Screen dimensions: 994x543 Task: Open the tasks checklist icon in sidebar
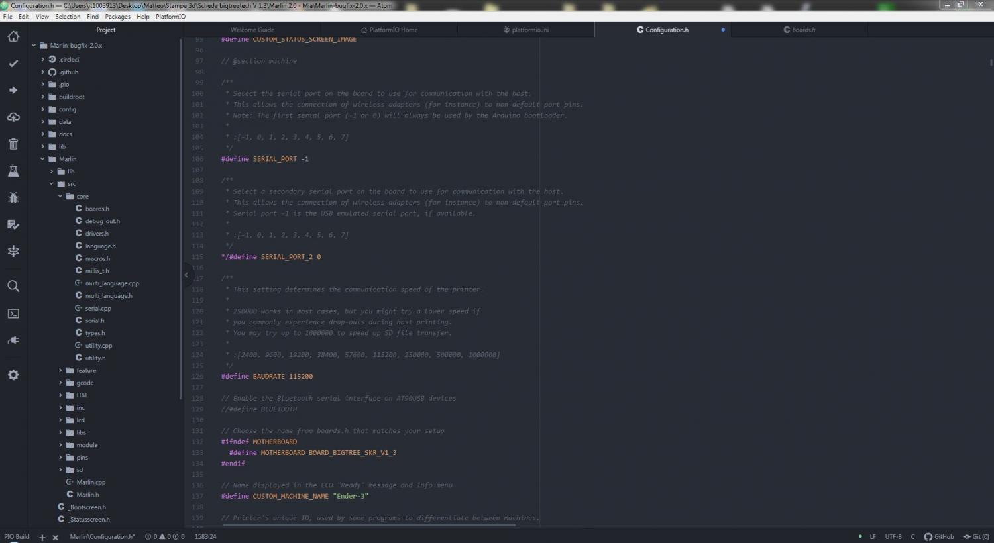[13, 224]
